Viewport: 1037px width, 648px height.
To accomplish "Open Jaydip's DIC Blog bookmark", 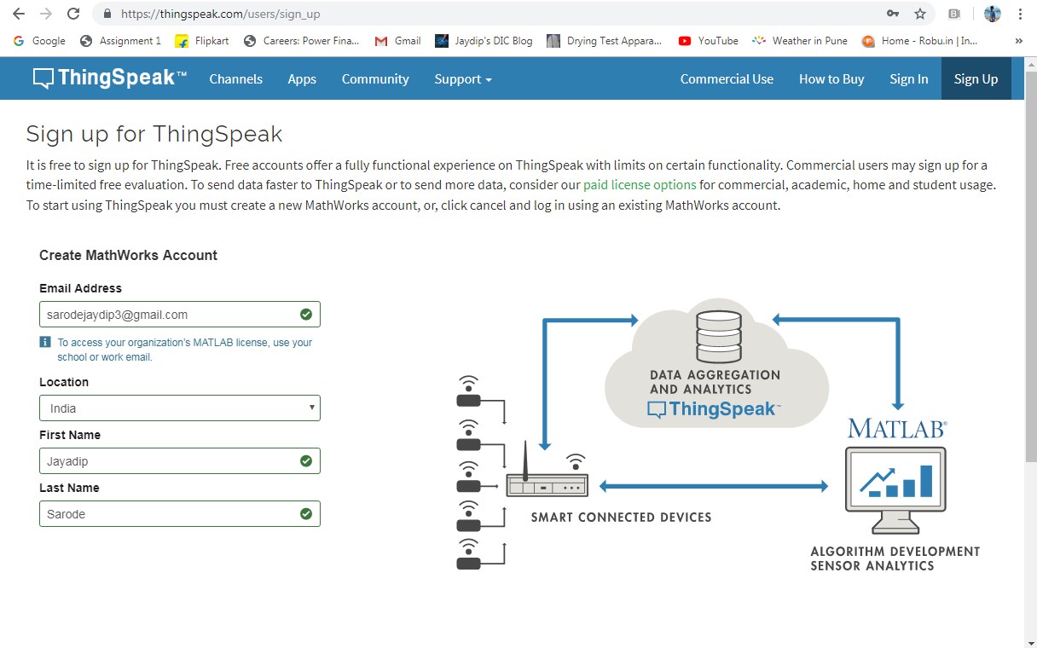I will point(484,40).
